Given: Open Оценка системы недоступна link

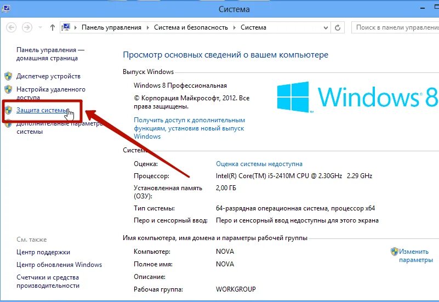Looking at the screenshot, I should [259, 164].
